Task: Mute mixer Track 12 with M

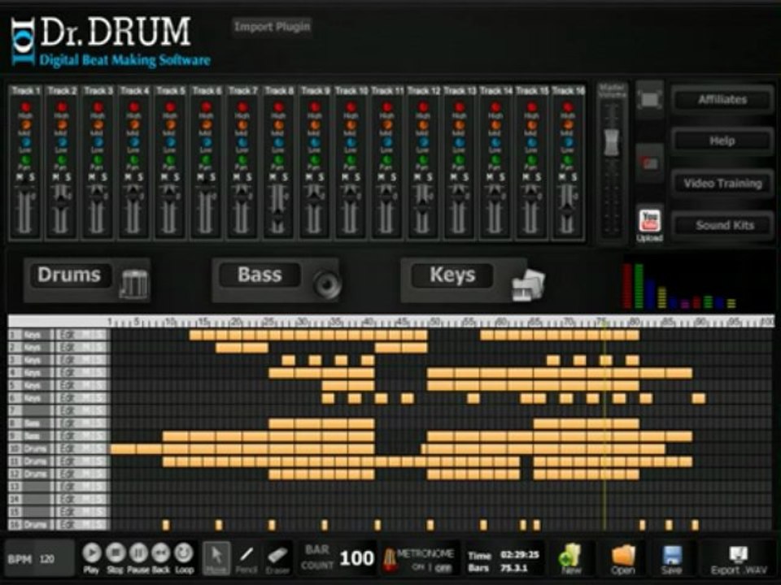Action: pos(417,177)
